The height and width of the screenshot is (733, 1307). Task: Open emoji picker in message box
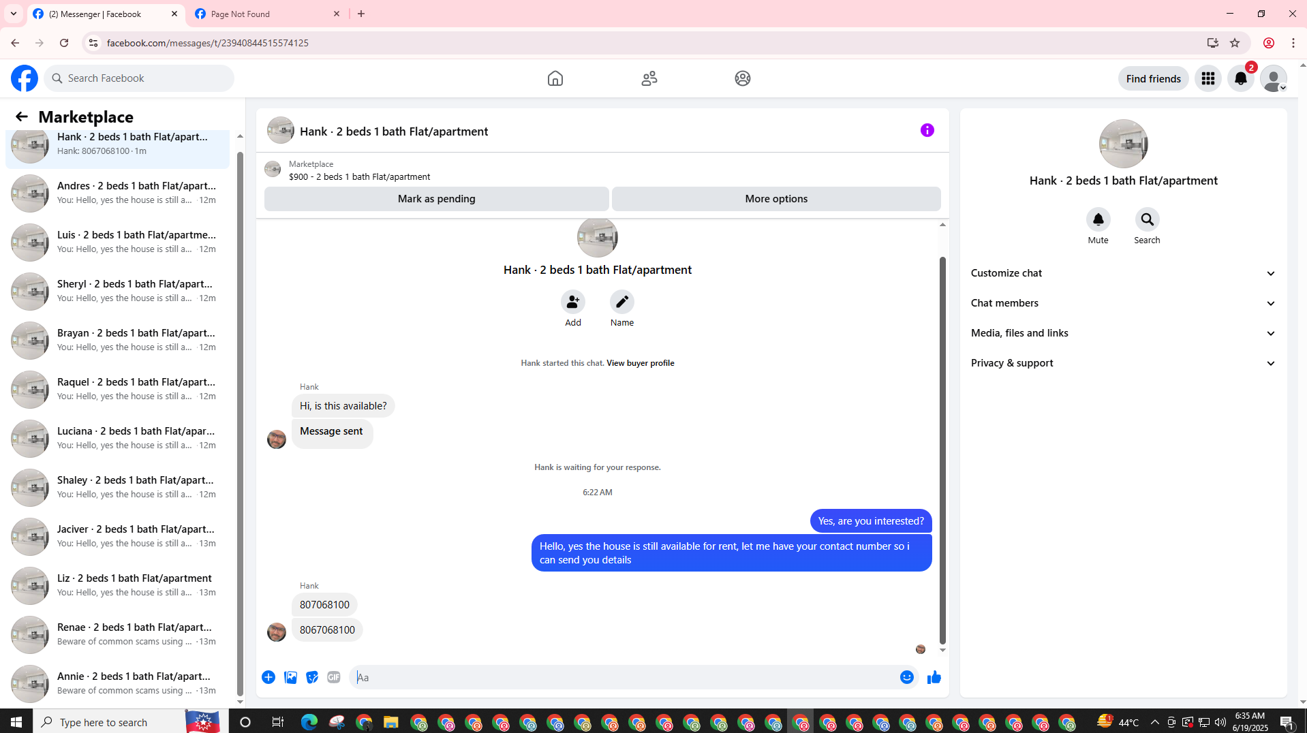[906, 677]
